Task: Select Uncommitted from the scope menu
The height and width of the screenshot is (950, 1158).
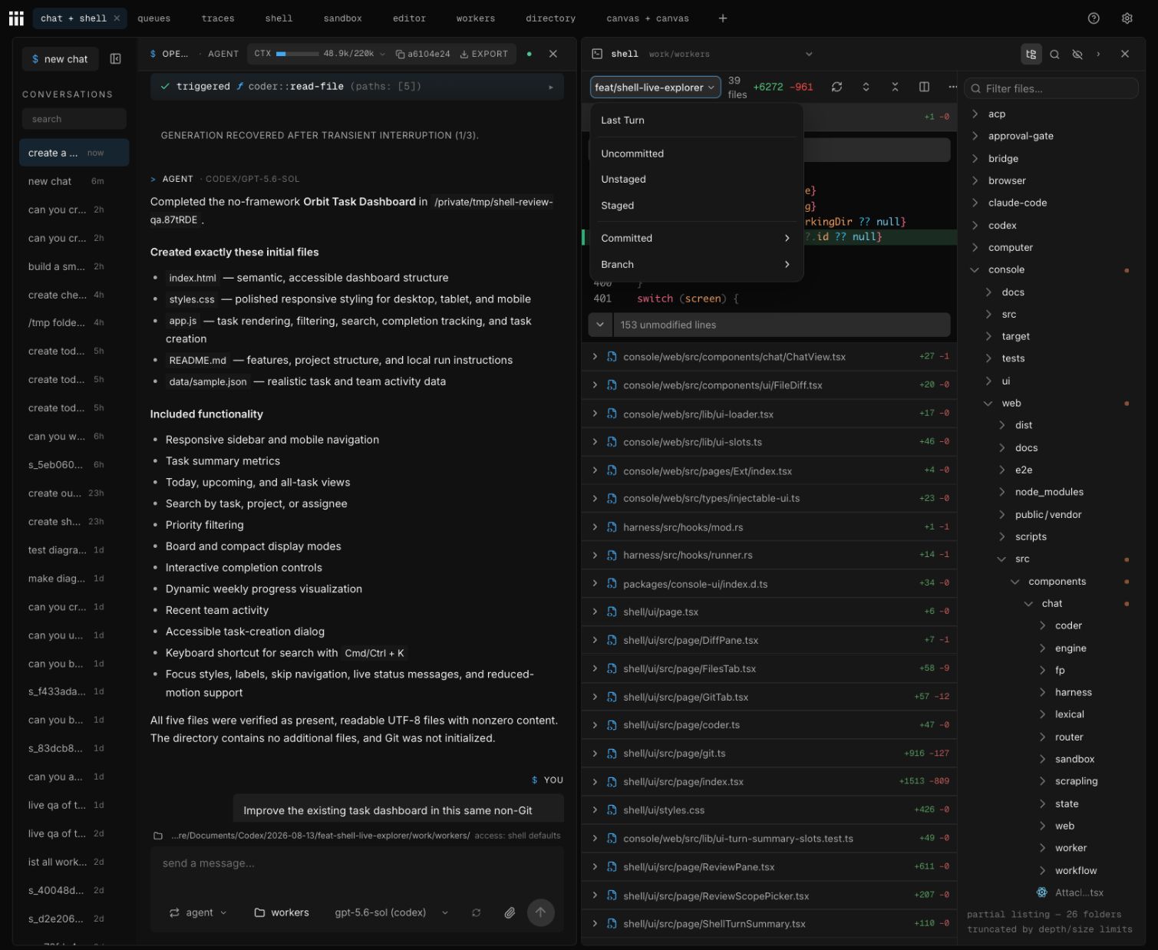Action: pos(632,153)
